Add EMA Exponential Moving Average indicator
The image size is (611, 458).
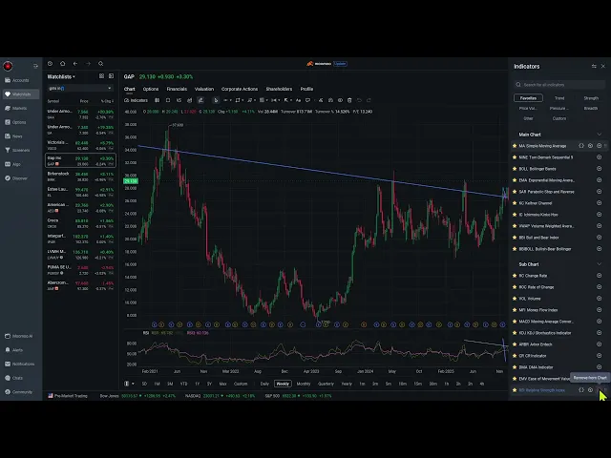[x=600, y=180]
